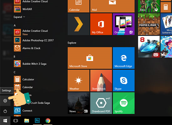Expand the recently added apps list

coord(19,17)
